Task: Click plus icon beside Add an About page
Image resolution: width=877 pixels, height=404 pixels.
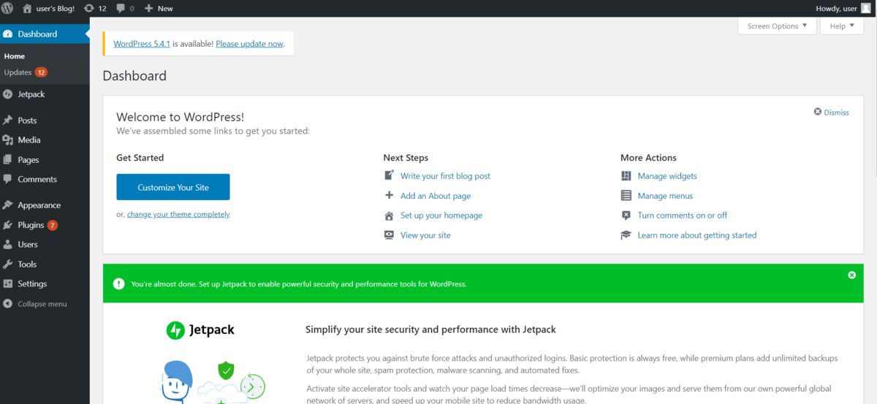Action: point(389,195)
